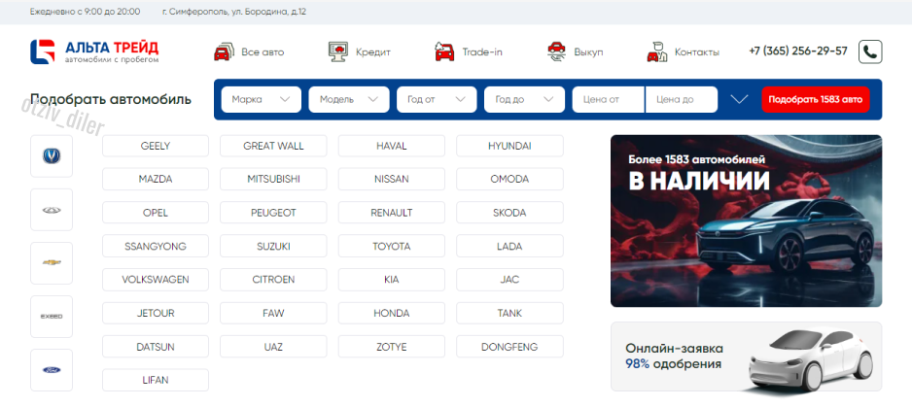Open the Все авто menu item
Viewport: 912px width, 407px height.
point(263,52)
